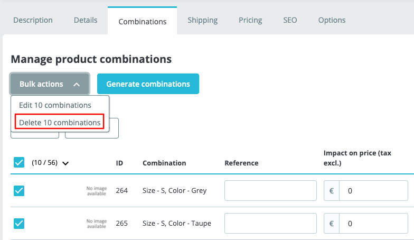Switch to the Details tab
414x240 pixels.
coord(86,20)
